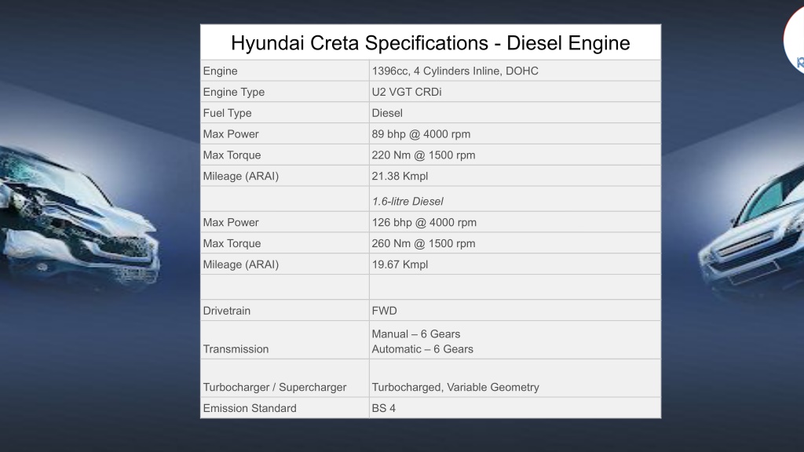804x452 pixels.
Task: Click the 260 Nm @ 1500 rpm cell
Action: 515,243
